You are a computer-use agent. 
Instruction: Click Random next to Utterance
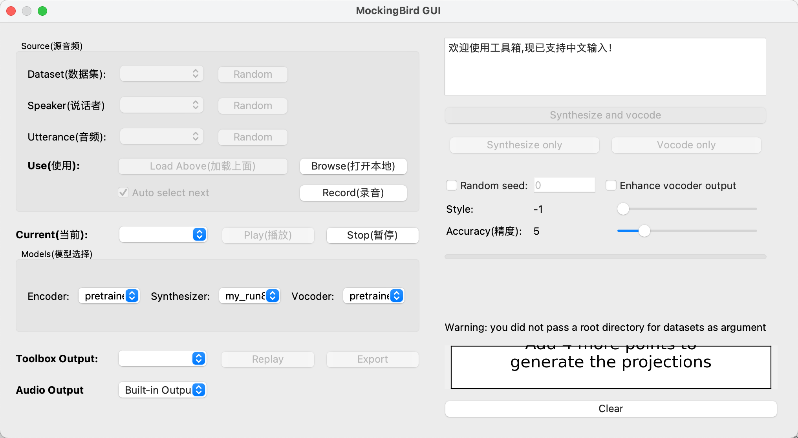(x=253, y=137)
